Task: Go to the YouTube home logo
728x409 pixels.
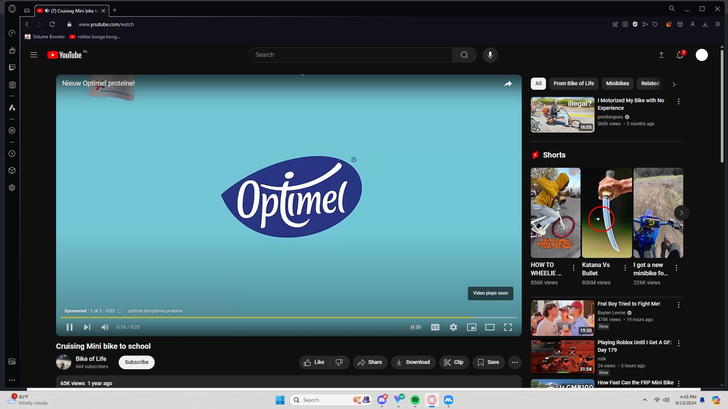Action: click(64, 55)
